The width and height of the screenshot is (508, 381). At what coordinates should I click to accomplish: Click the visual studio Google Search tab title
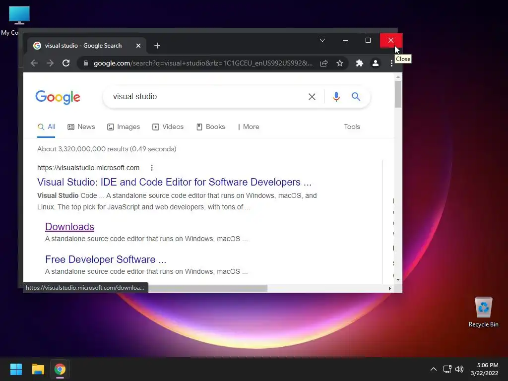pos(83,46)
